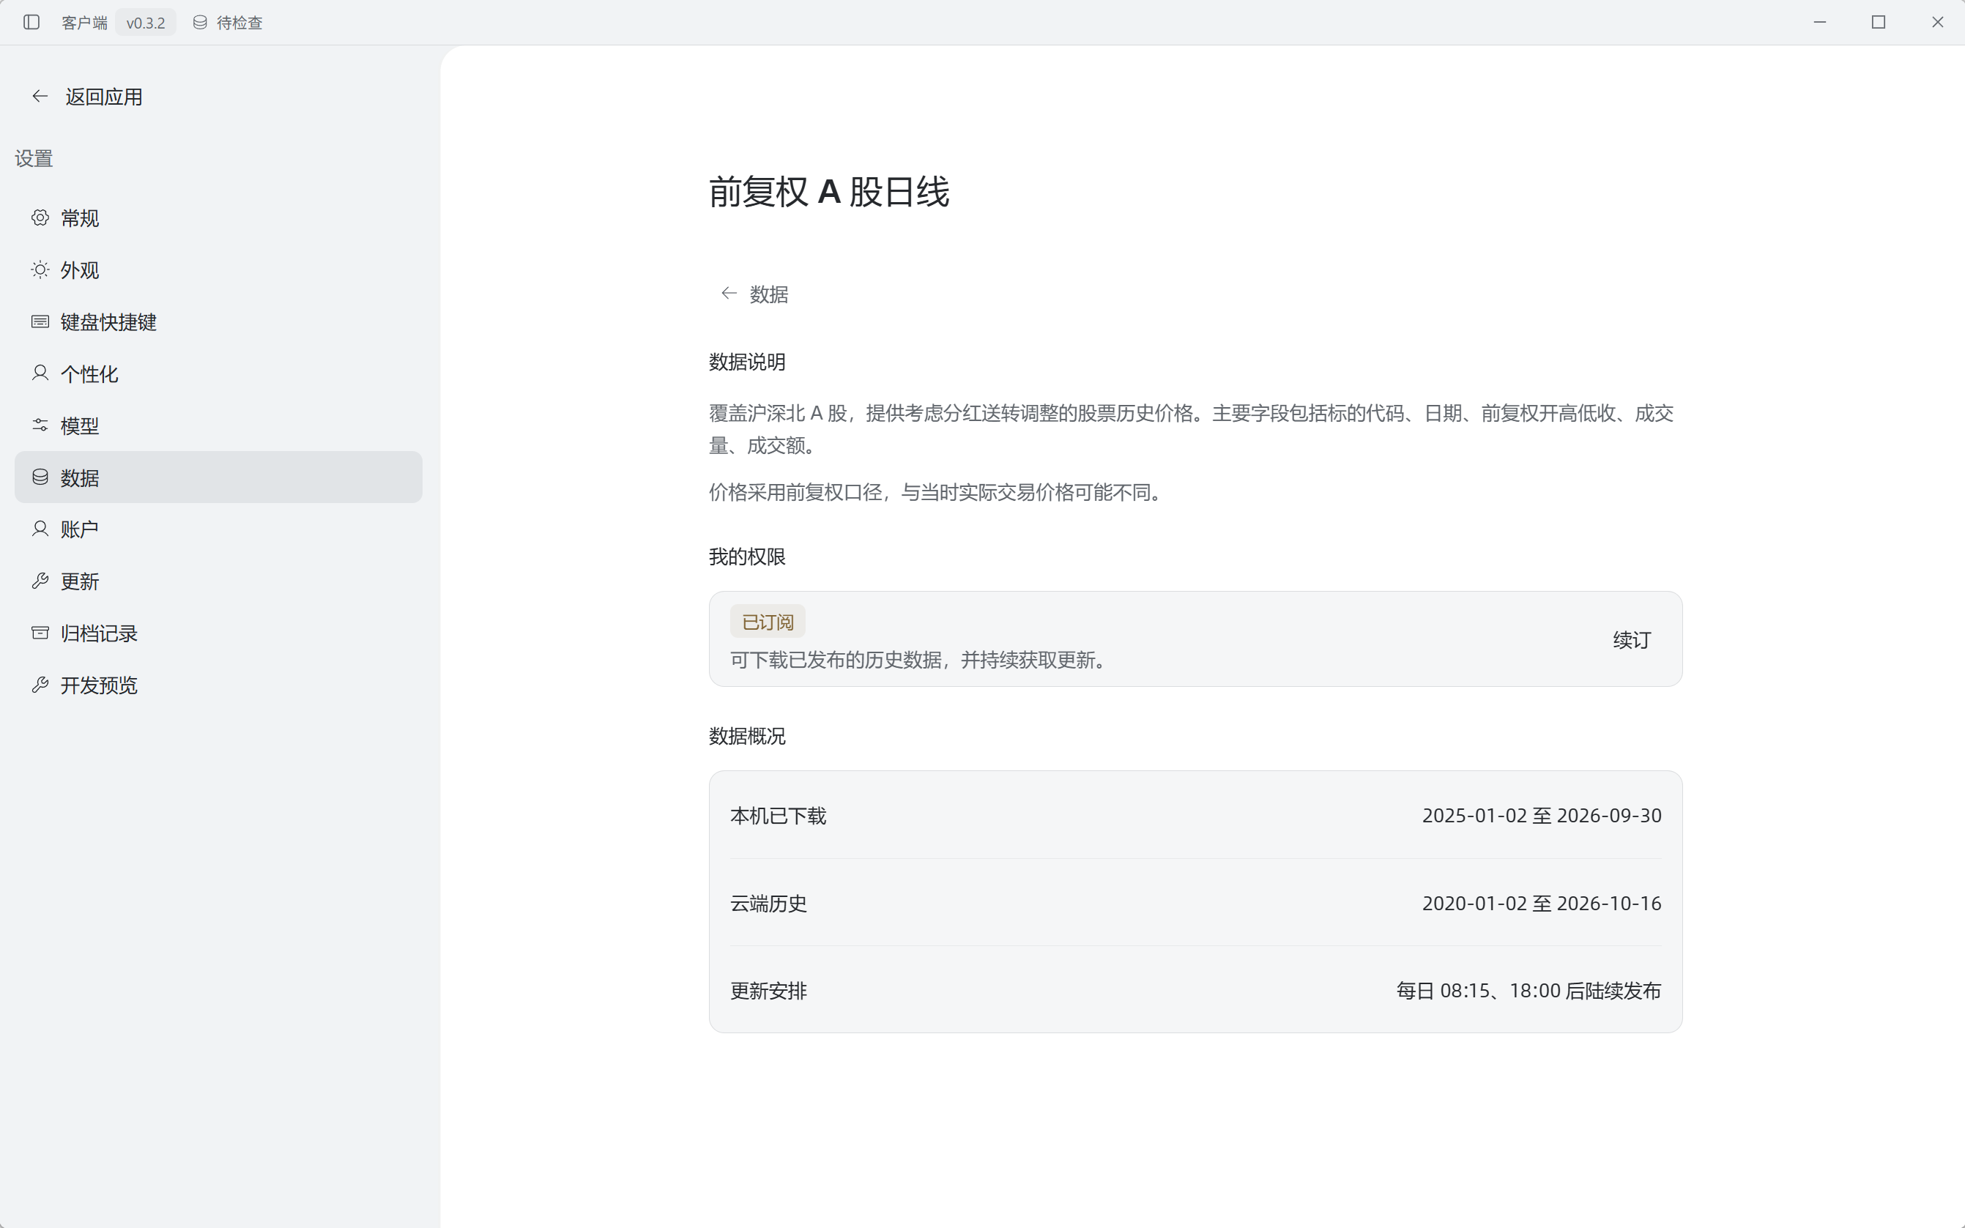
Task: Select the highlighted 数据 sidebar item
Action: click(x=218, y=477)
